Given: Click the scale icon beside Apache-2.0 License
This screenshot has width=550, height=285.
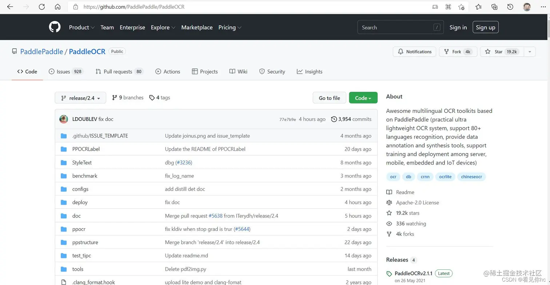Looking at the screenshot, I should (x=389, y=203).
